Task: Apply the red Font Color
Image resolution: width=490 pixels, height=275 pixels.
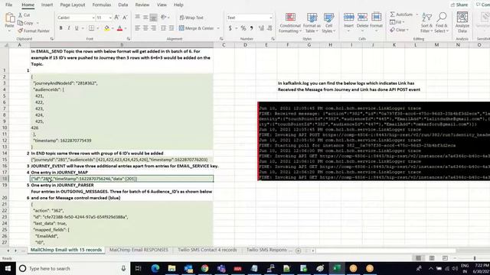Action: coord(119,28)
